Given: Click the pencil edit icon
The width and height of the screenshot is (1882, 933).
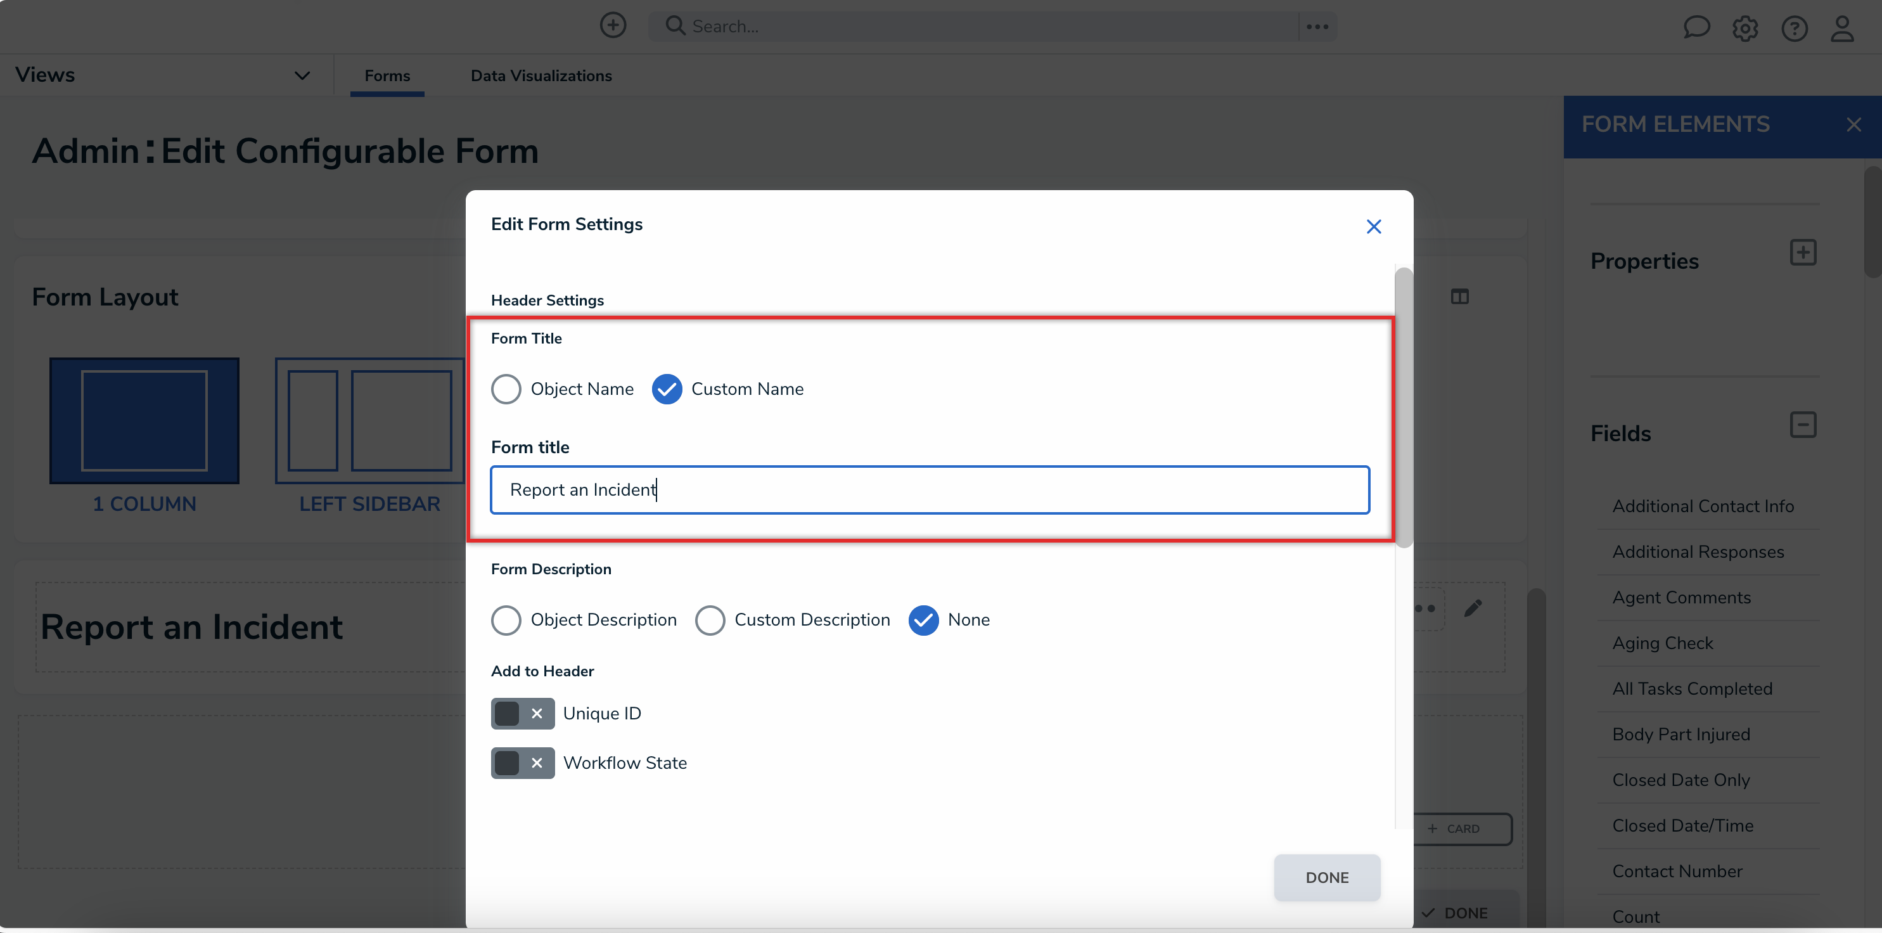Looking at the screenshot, I should (1473, 608).
